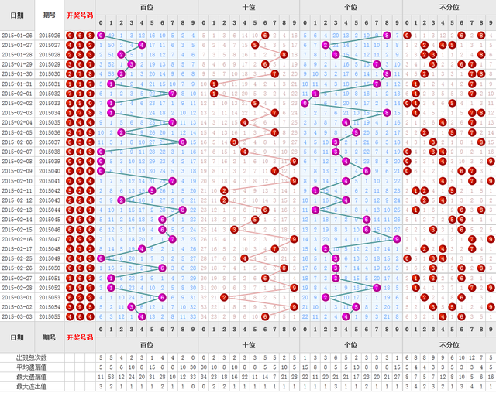Click the 个位 magenta ball 0 in row 2015033
This screenshot has height=393, width=496.
(x=305, y=103)
